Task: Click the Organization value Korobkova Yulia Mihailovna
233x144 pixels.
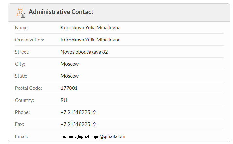Action: click(x=91, y=40)
